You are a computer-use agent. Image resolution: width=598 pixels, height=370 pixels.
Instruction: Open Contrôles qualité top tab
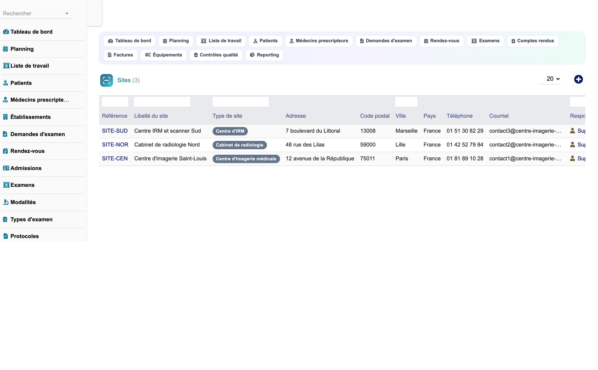point(216,55)
